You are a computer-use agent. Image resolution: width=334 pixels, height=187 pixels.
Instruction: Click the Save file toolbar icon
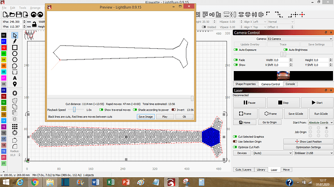(19, 14)
